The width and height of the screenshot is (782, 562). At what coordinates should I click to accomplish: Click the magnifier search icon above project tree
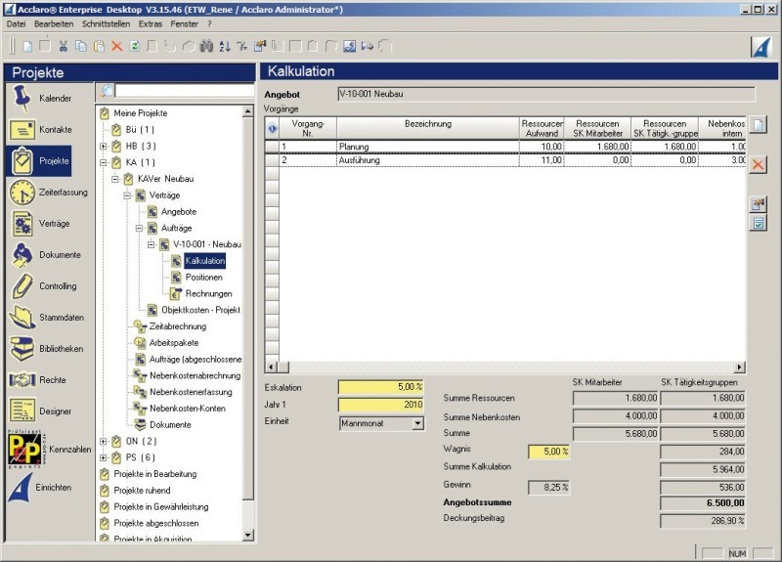(x=107, y=91)
